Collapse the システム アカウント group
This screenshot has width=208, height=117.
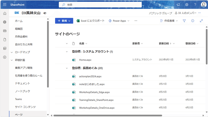67,52
